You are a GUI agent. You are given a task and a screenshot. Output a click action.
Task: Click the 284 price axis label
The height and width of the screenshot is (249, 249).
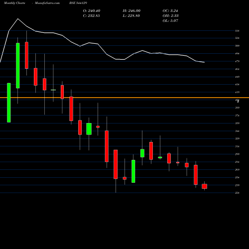coord(237,162)
